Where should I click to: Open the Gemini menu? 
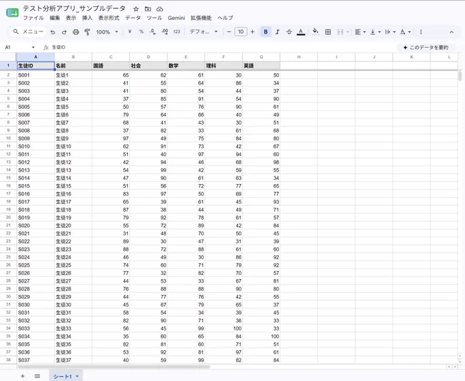[x=176, y=18]
